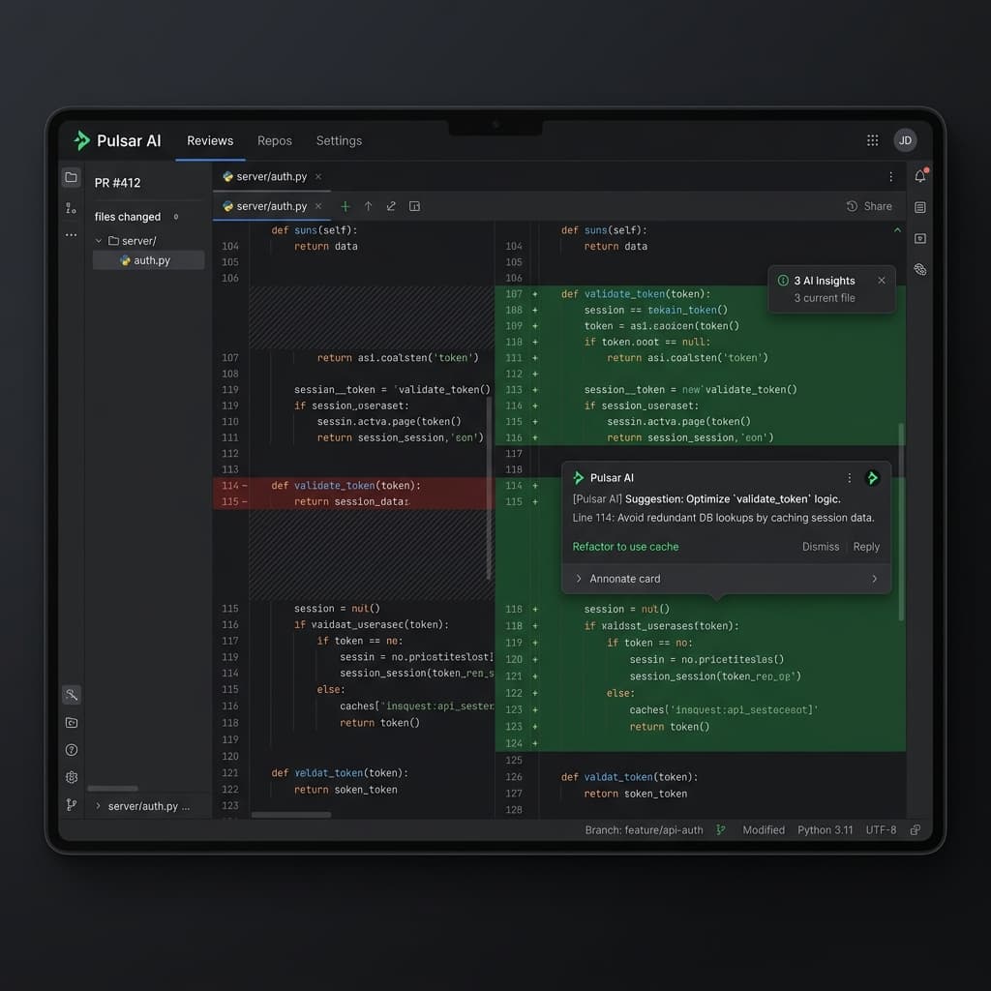Click the Python 3.11 status entry

click(825, 829)
